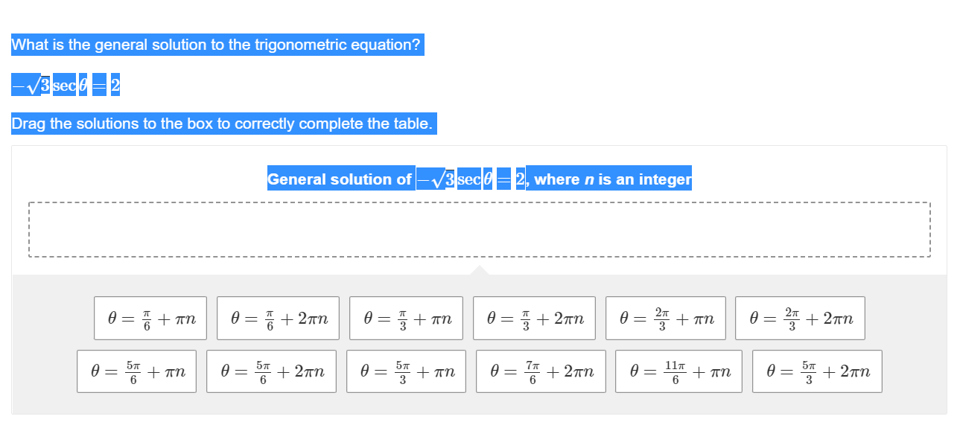Select the θ = 11π/6 + πn tile

pyautogui.click(x=679, y=371)
